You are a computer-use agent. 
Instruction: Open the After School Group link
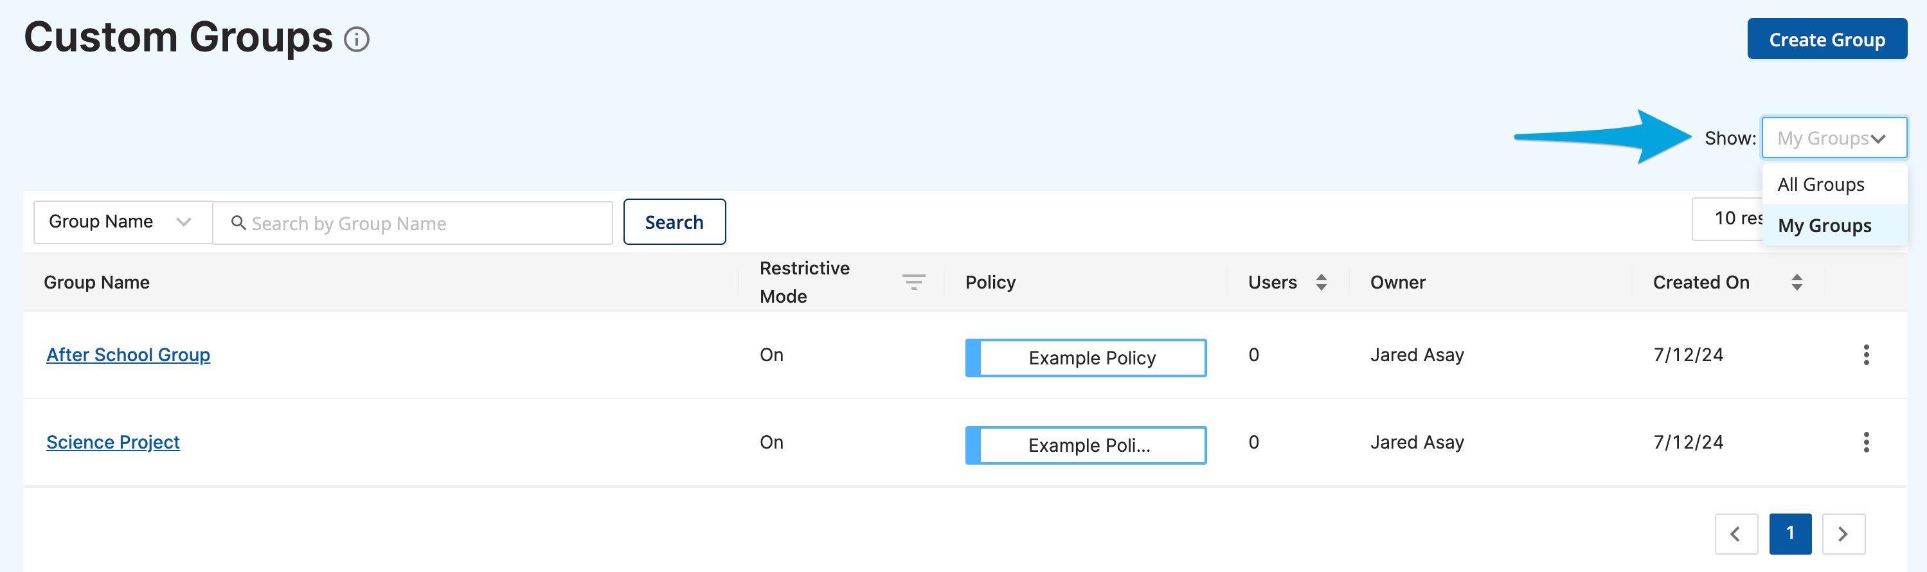tap(128, 354)
